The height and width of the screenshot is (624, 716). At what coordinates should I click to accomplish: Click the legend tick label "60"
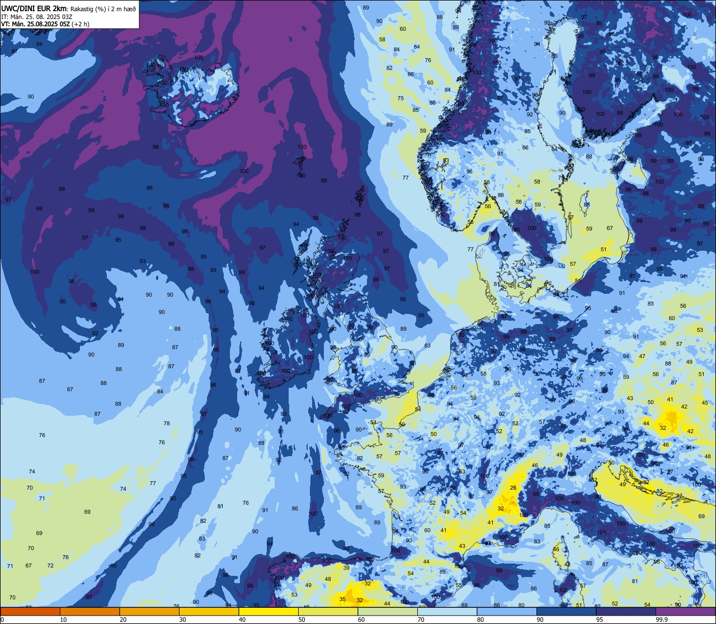coord(361,620)
